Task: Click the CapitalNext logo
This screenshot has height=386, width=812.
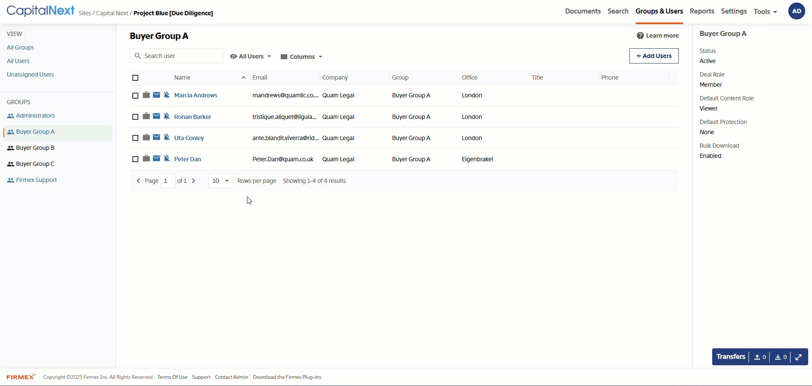Action: point(41,11)
